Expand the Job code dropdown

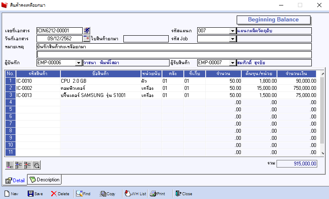(x=232, y=39)
